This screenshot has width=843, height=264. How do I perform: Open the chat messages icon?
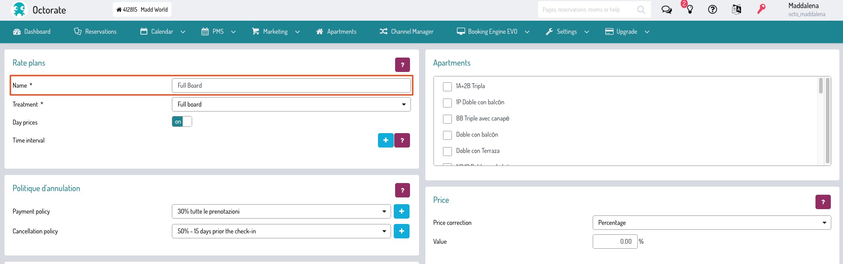tap(666, 9)
